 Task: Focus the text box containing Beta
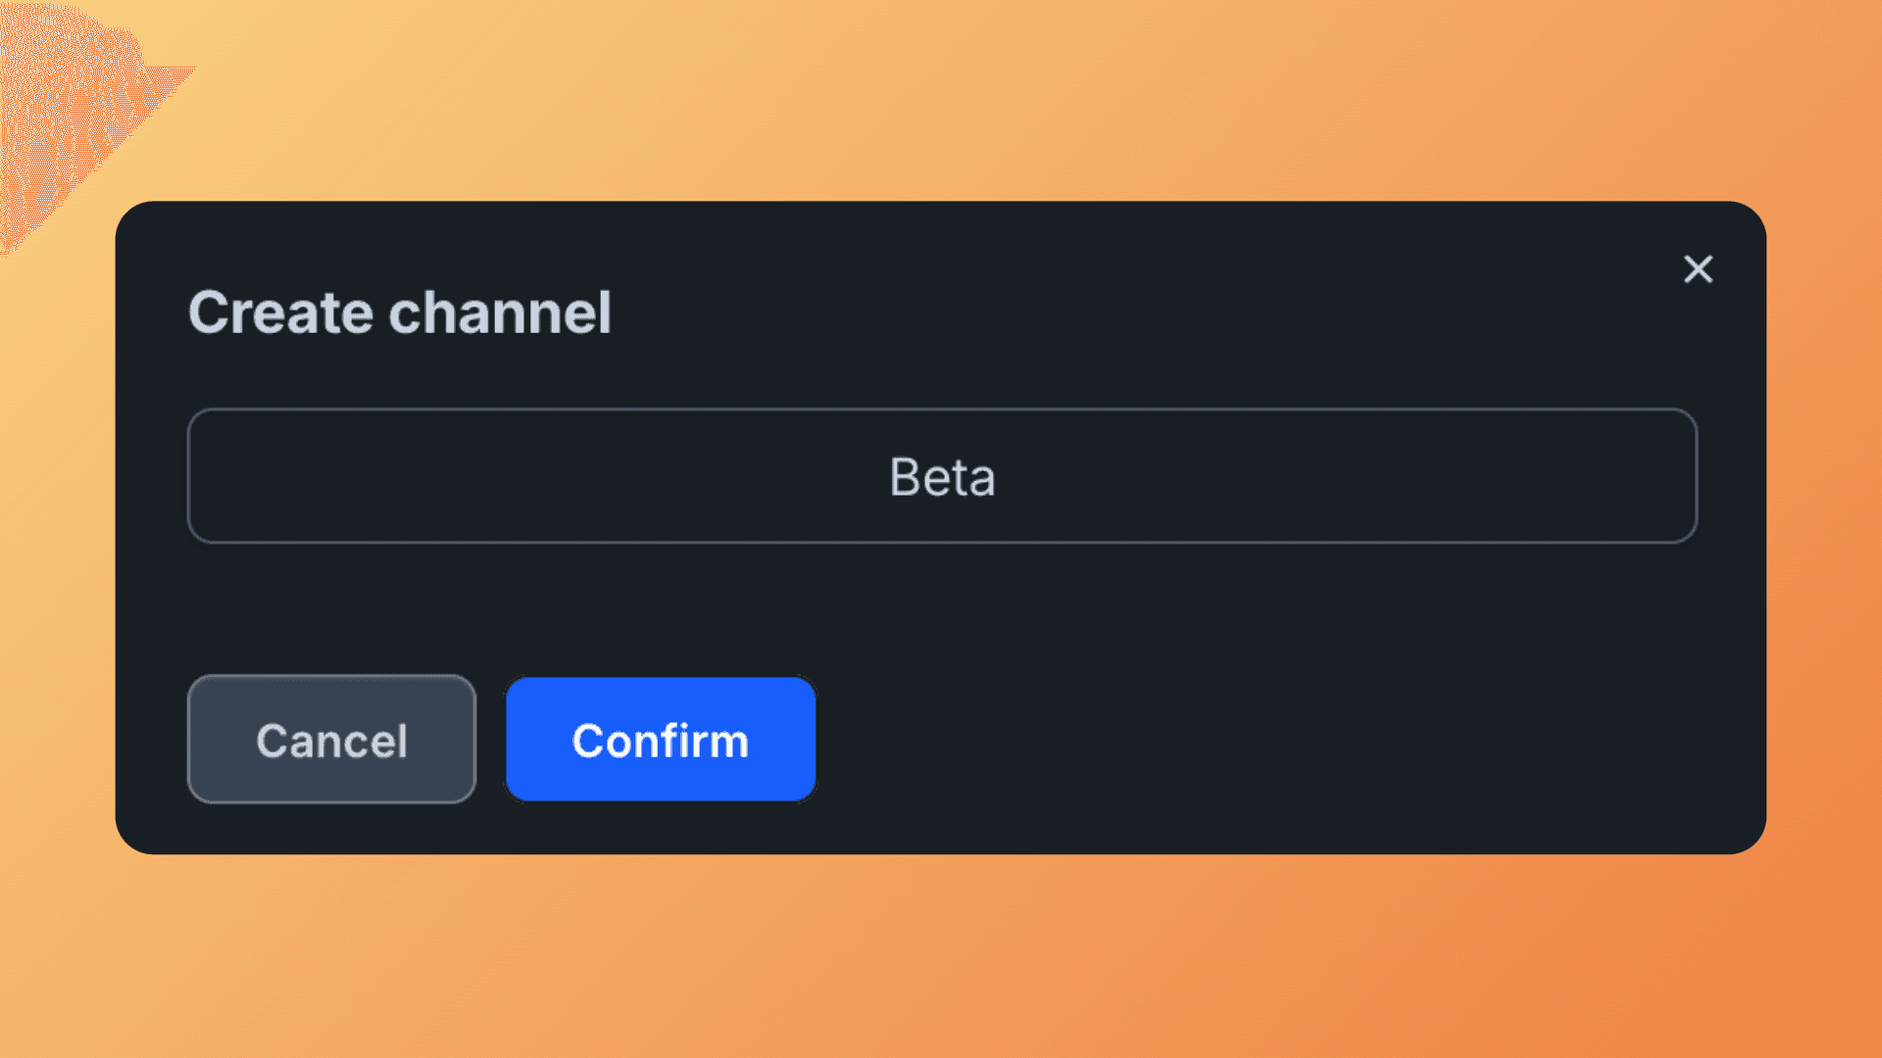(x=941, y=476)
